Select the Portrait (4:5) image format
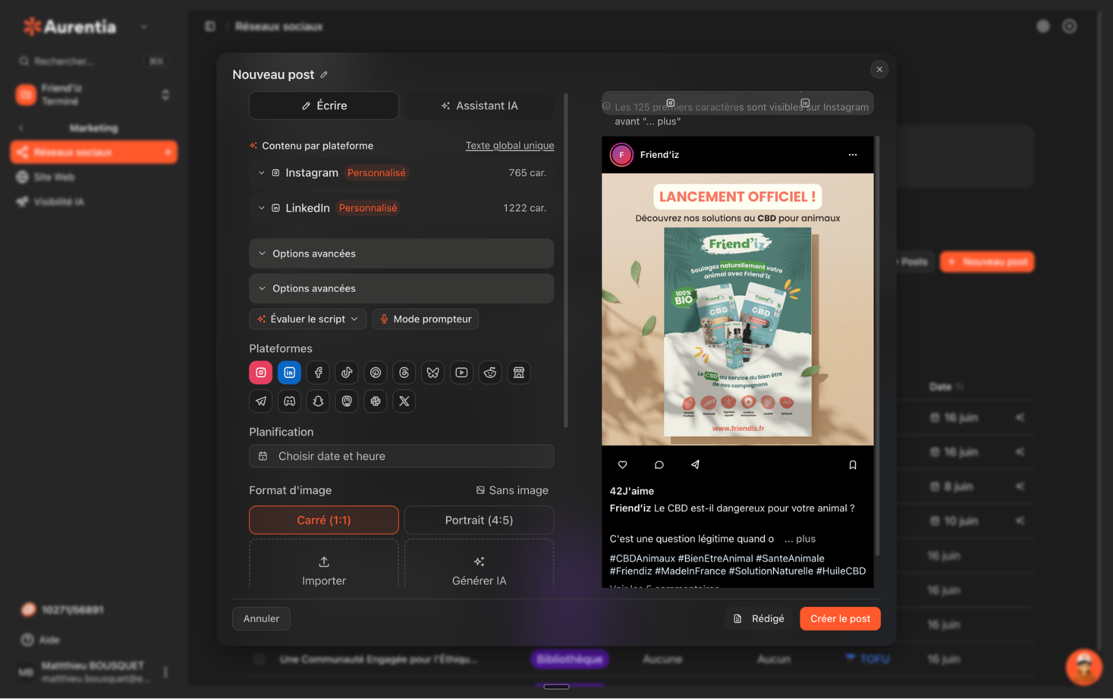This screenshot has width=1113, height=699. pos(479,520)
